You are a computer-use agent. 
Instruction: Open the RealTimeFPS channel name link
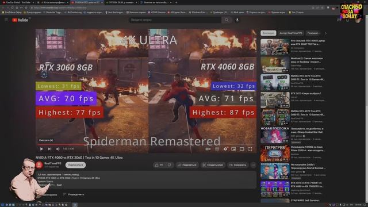pyautogui.click(x=53, y=163)
